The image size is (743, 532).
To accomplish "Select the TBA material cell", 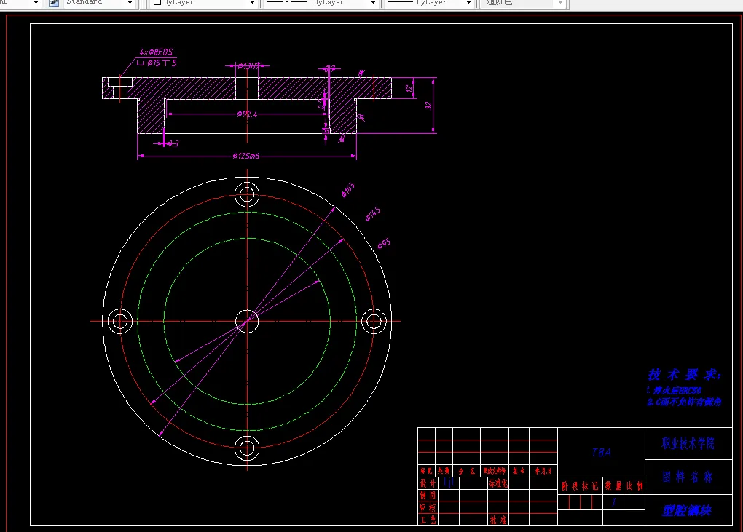I will 601,453.
